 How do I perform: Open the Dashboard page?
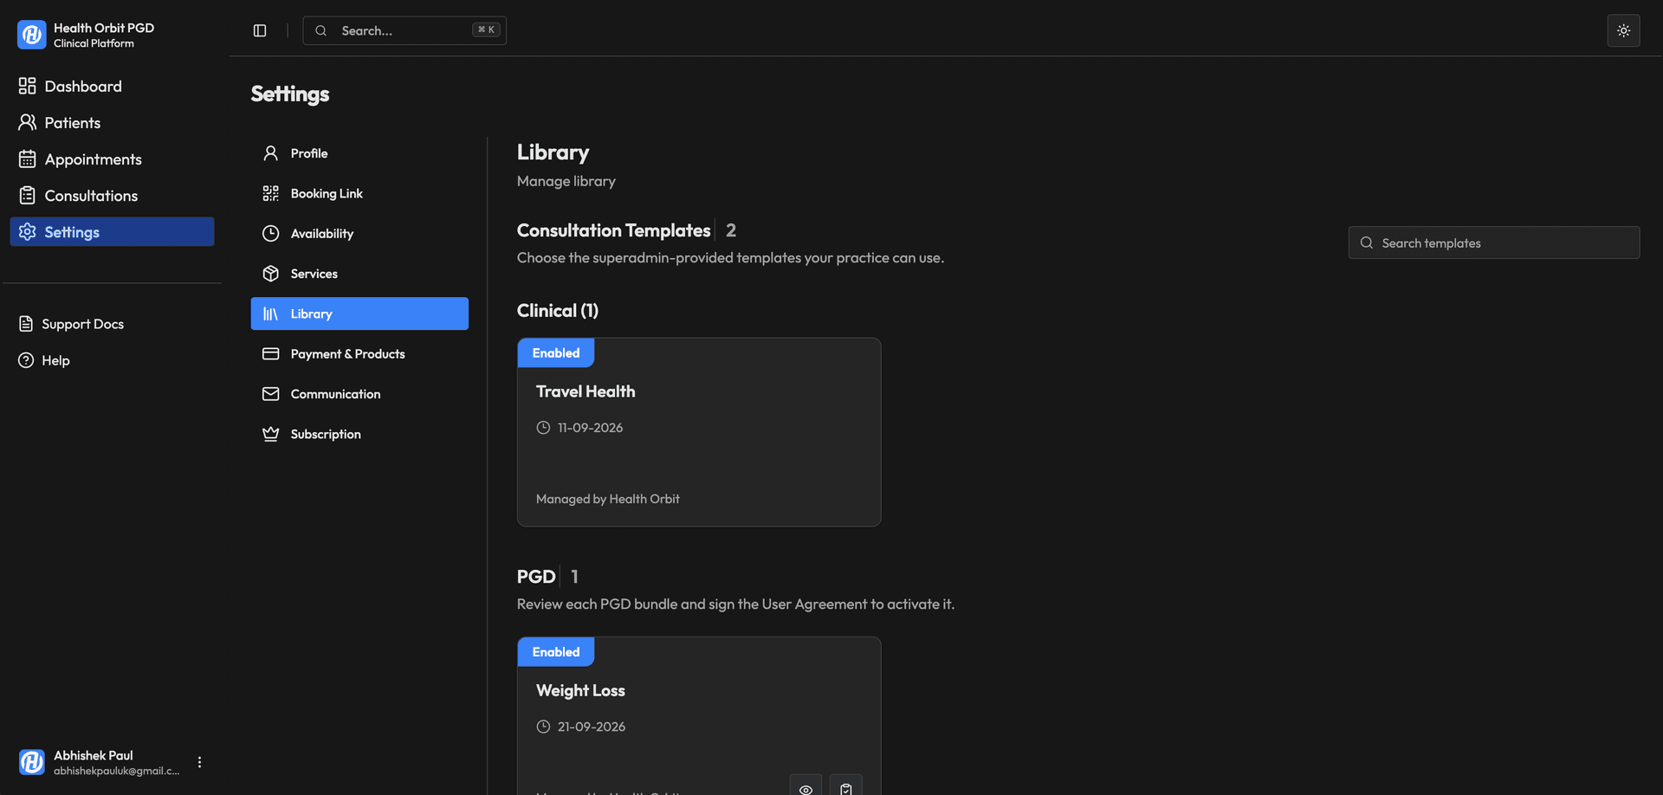tap(112, 87)
